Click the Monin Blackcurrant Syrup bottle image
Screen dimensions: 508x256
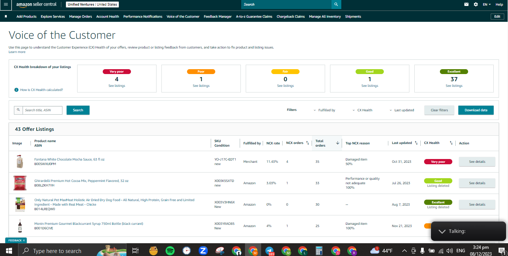[x=20, y=226]
